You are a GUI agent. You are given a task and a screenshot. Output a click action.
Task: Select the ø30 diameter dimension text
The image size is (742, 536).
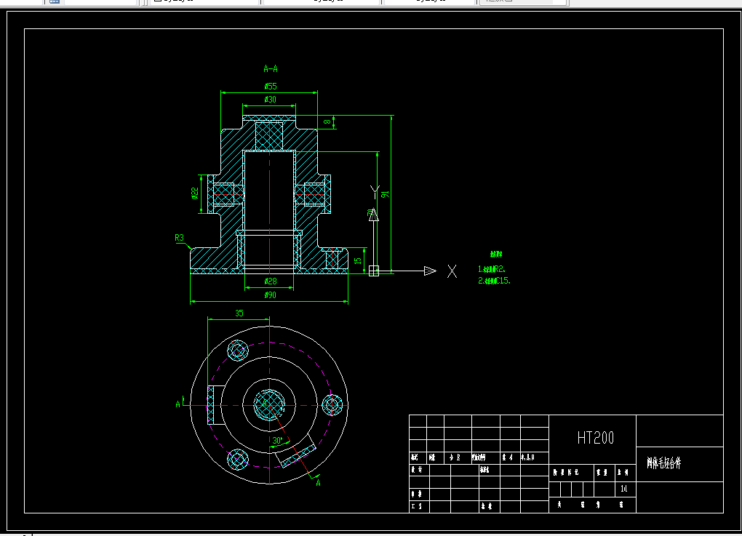(270, 100)
